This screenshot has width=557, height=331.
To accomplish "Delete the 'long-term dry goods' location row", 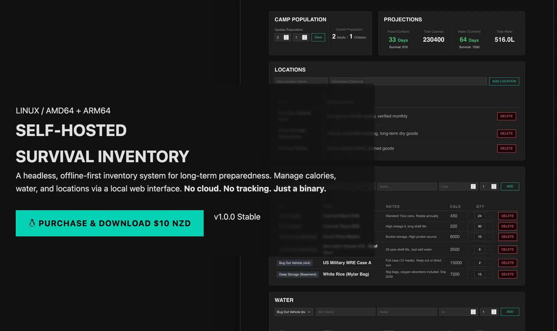I will coord(506,134).
